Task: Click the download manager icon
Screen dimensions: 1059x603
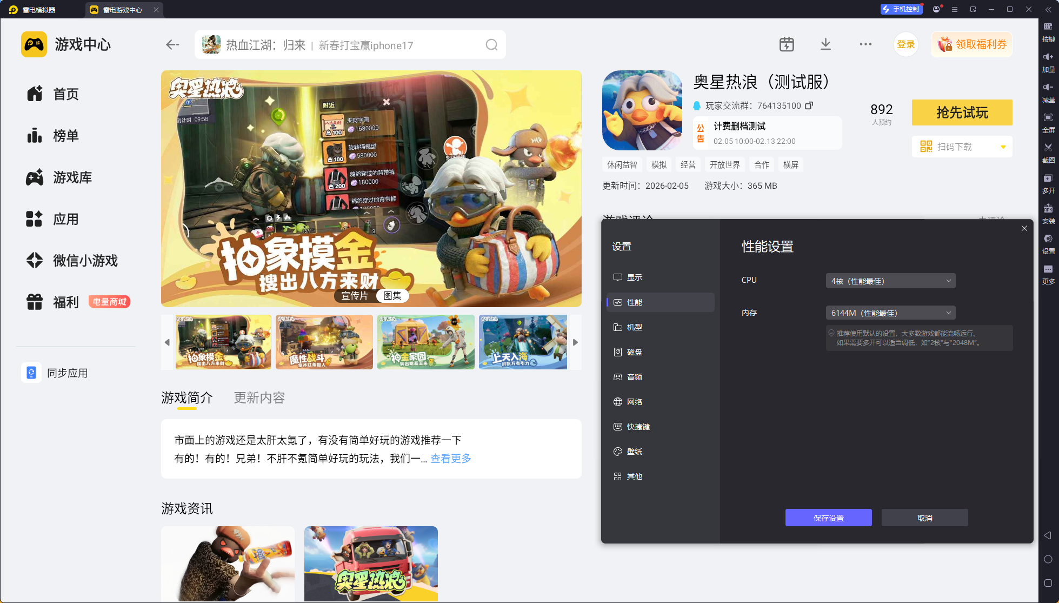Action: coord(825,44)
